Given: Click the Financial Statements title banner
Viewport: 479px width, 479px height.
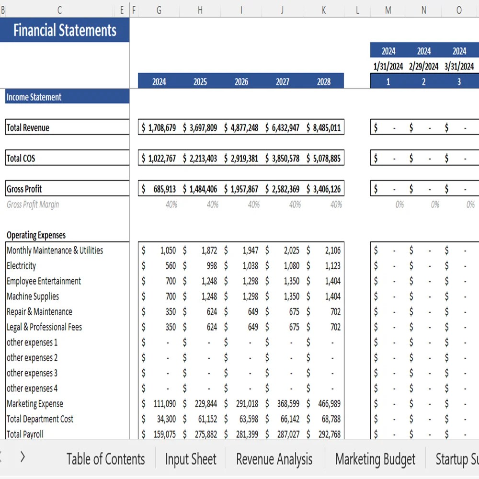Looking at the screenshot, I should tap(66, 30).
